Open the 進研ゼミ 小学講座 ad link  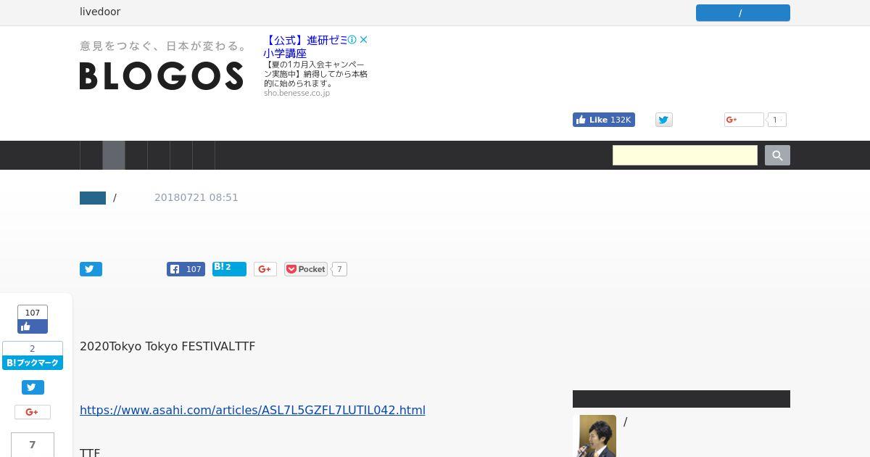(x=305, y=46)
